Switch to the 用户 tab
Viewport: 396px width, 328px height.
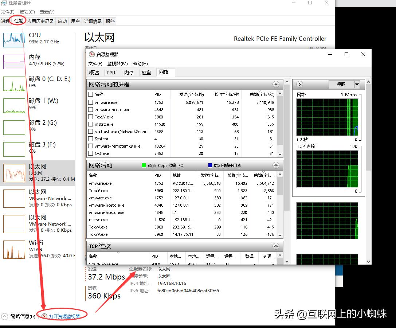pos(75,22)
